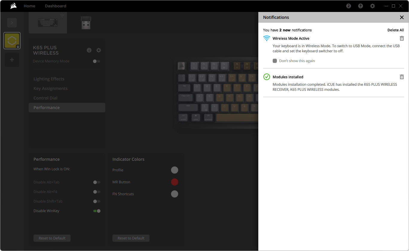Add a new profile with plus icon
The width and height of the screenshot is (409, 251).
(x=12, y=60)
